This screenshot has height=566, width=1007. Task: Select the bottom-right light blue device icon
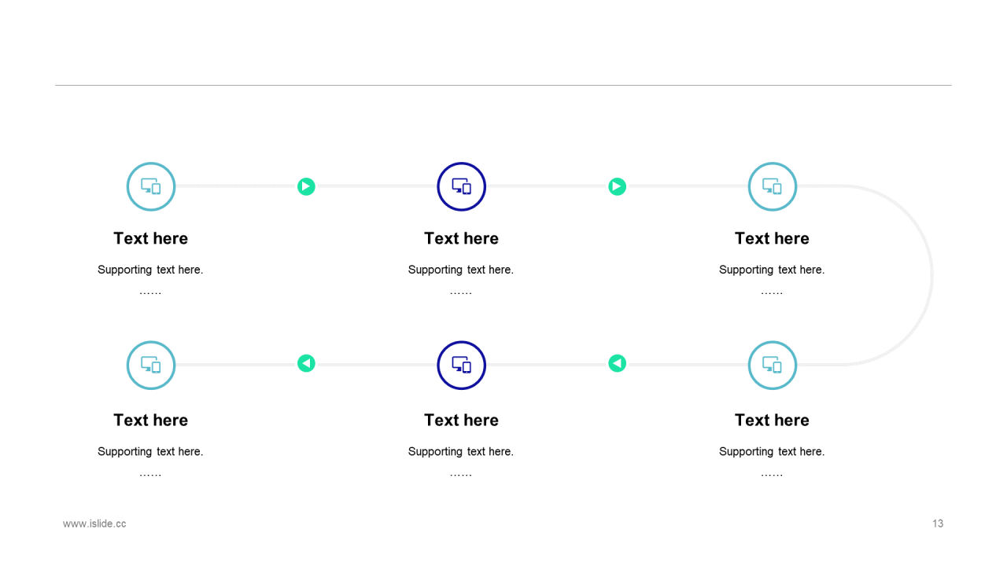773,365
